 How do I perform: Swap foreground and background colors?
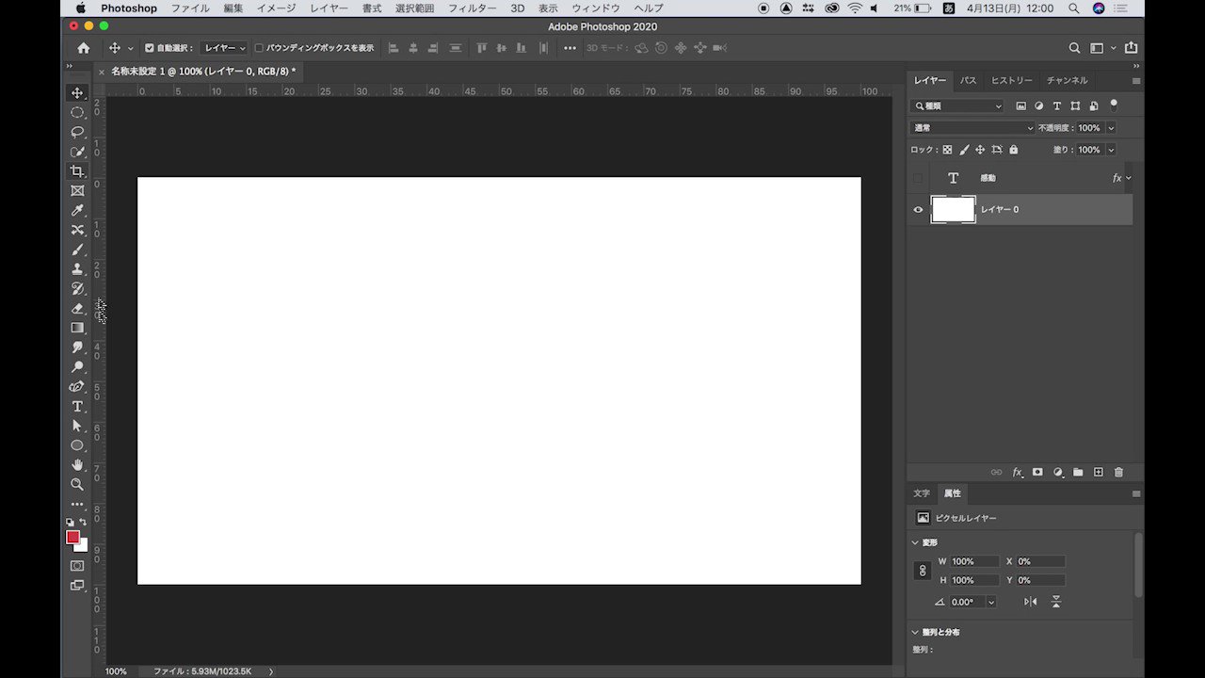tap(83, 522)
